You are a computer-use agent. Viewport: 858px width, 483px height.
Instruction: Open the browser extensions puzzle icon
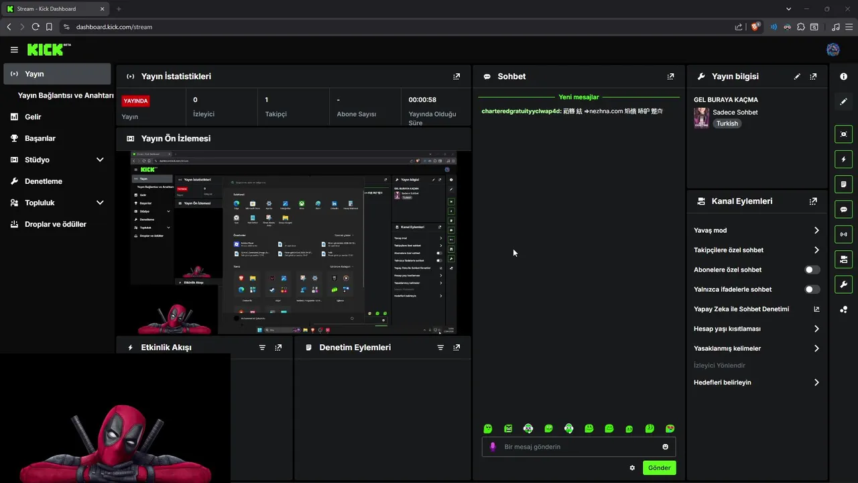pyautogui.click(x=801, y=27)
